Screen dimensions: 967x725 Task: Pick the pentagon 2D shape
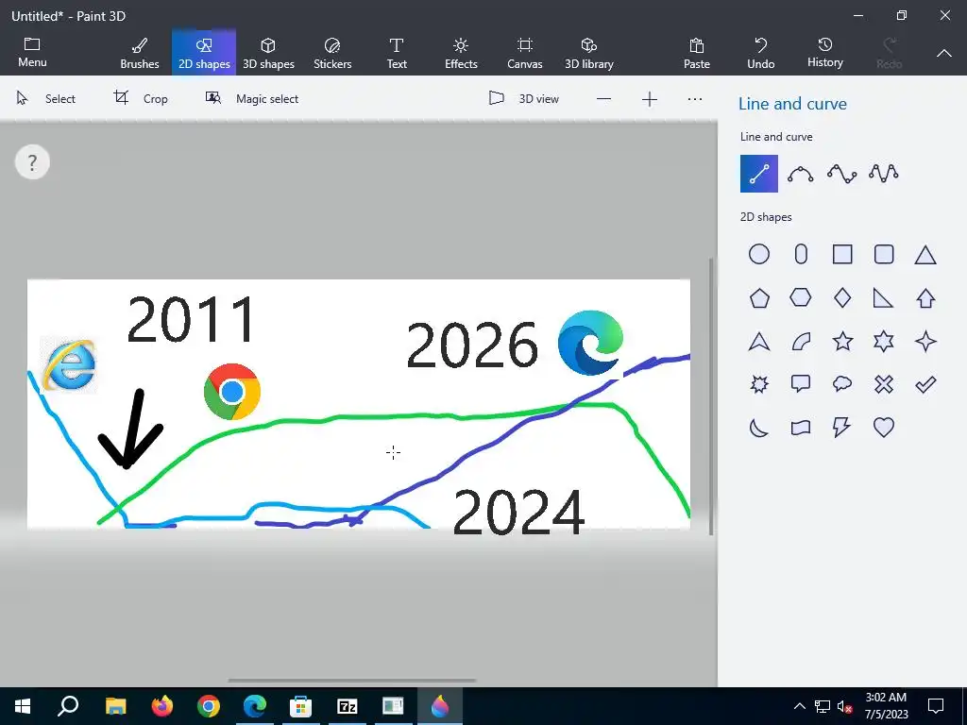coord(759,298)
